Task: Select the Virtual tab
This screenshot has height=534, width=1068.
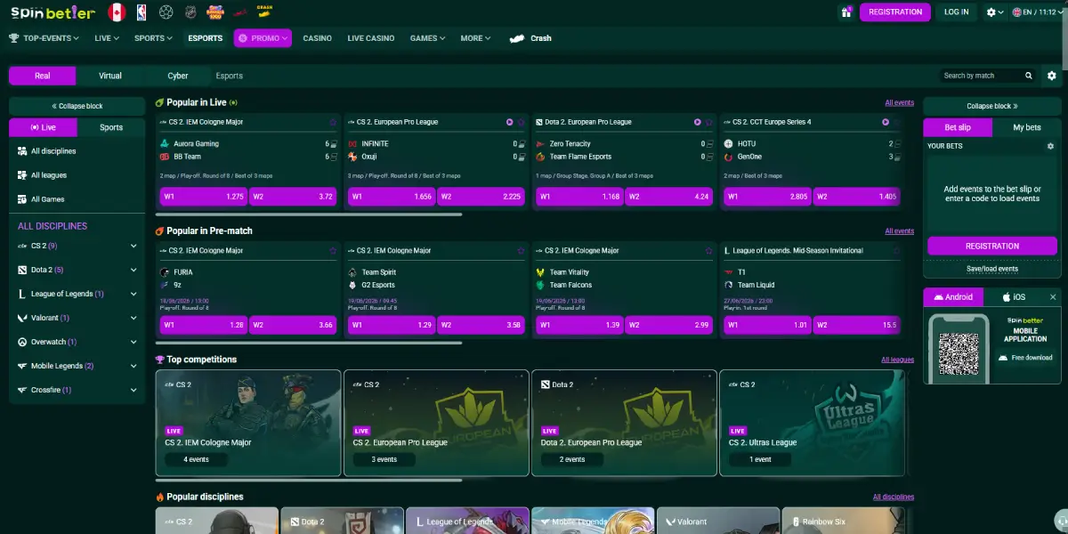Action: point(110,76)
